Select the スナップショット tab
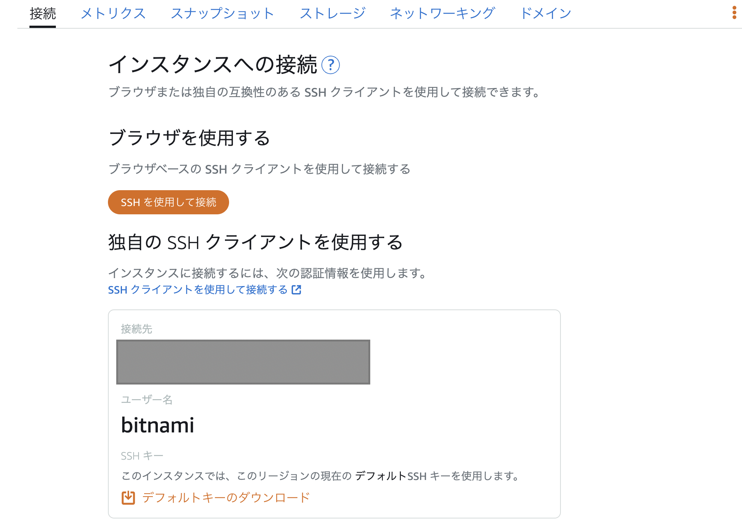Viewport: 742px width, 523px height. [223, 14]
